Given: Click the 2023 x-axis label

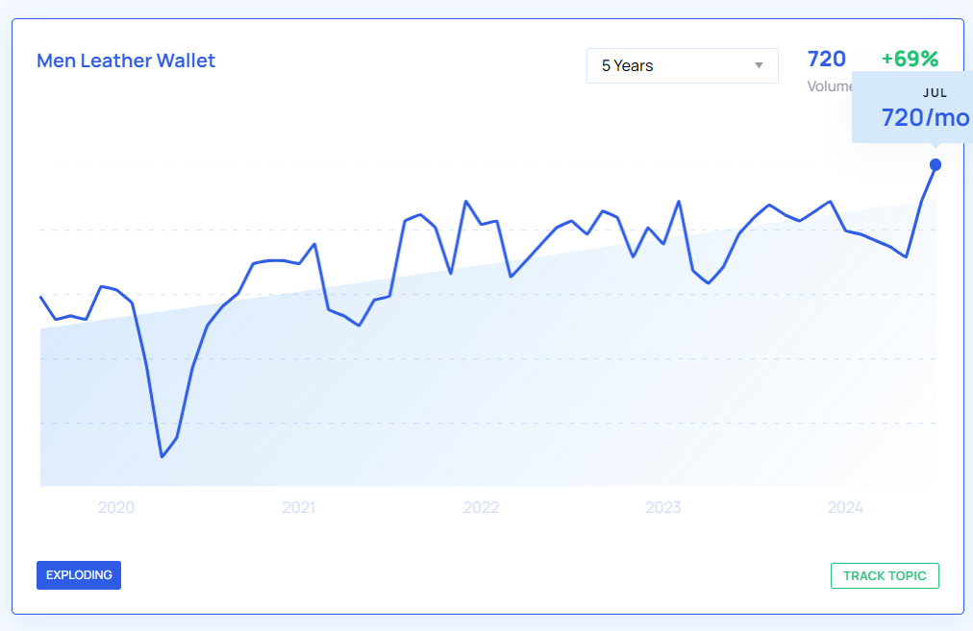Looking at the screenshot, I should [663, 507].
